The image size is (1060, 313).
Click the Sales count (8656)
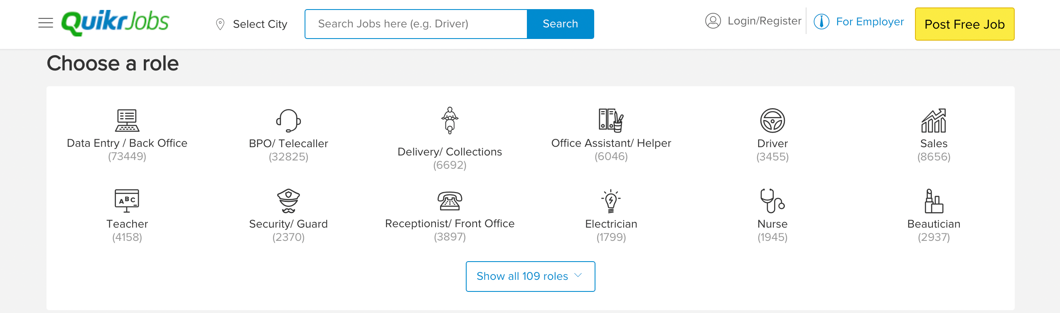(x=934, y=157)
